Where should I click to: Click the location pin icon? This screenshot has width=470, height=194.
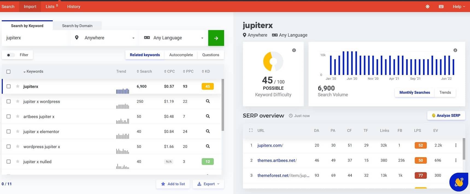(x=77, y=38)
